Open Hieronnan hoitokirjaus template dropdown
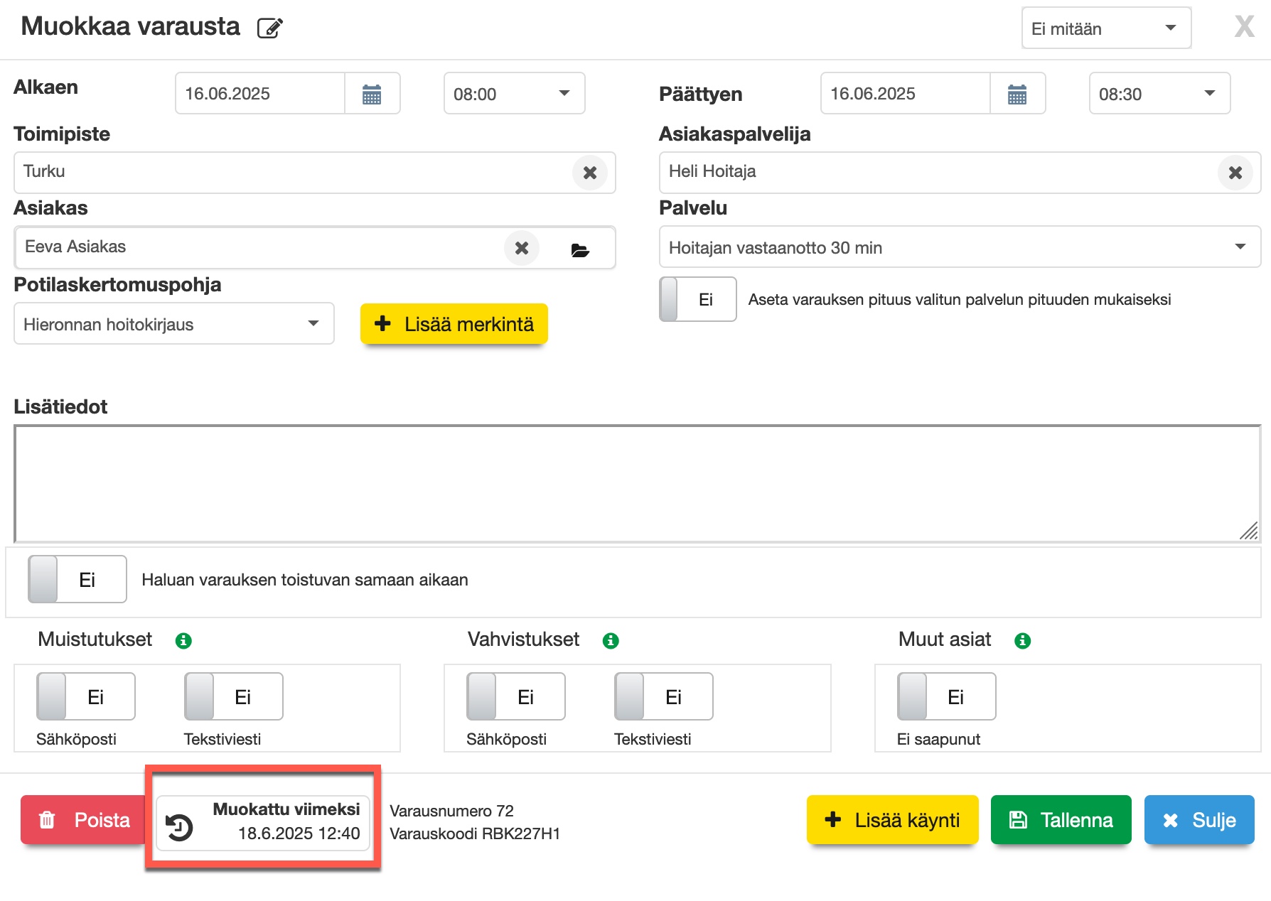Viewport: 1271px width, 901px height. point(173,324)
